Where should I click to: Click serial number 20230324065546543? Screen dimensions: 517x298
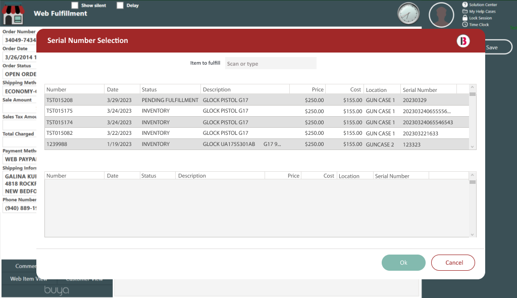pos(428,122)
